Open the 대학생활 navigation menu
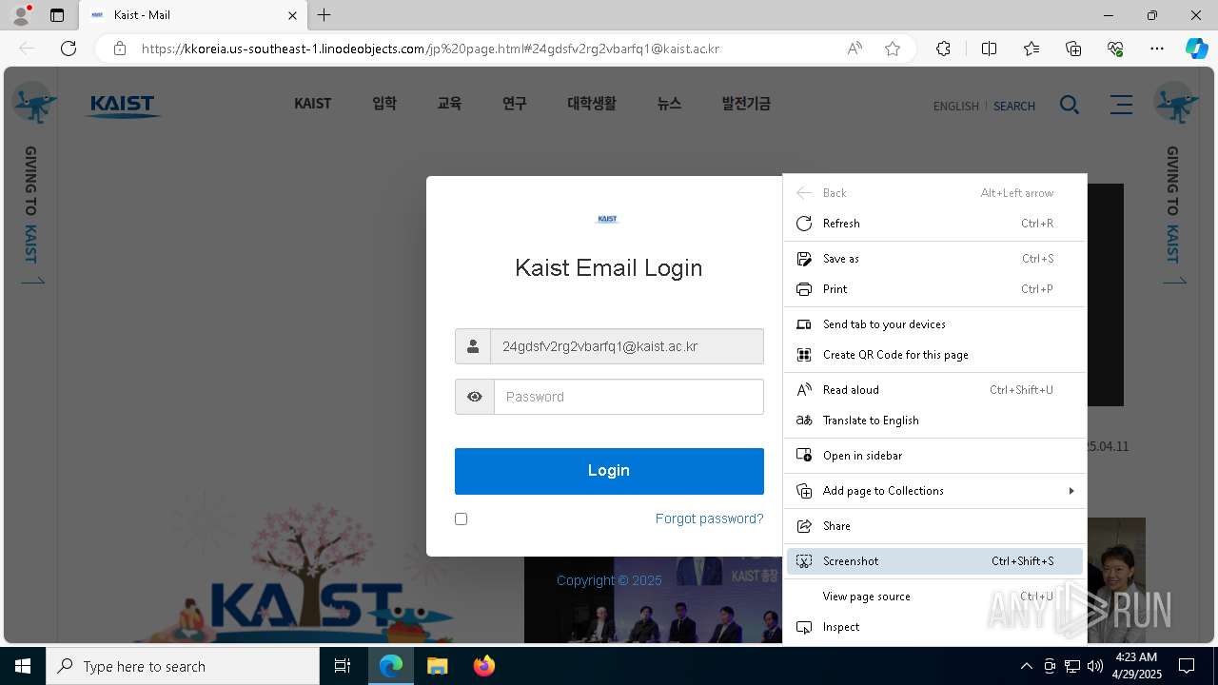 tap(592, 104)
